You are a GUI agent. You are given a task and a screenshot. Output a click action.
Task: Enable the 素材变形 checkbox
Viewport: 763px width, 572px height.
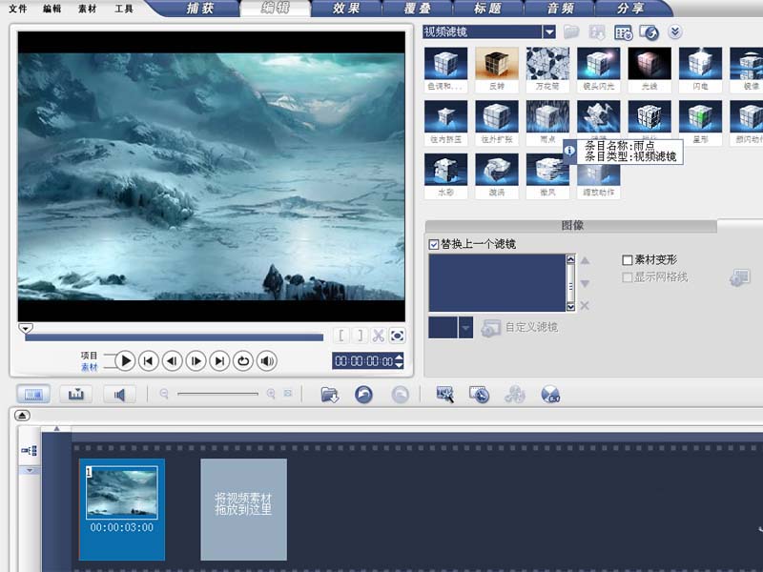[x=628, y=259]
